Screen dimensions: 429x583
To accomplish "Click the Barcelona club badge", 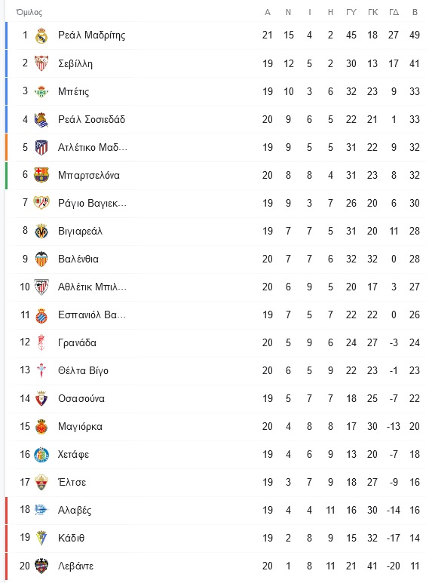I will 41,175.
